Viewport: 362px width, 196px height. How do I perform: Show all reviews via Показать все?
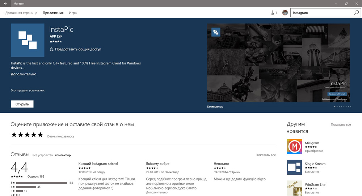266,155
